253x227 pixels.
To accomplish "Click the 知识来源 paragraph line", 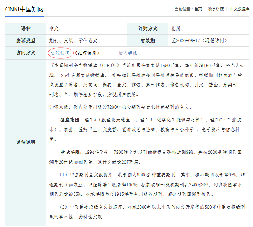I will point(121,107).
